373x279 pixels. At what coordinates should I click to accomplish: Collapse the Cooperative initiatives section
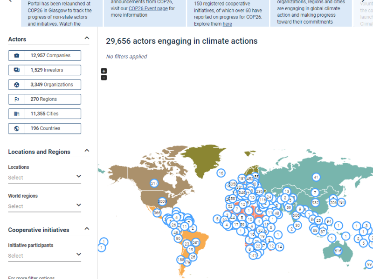point(87,229)
